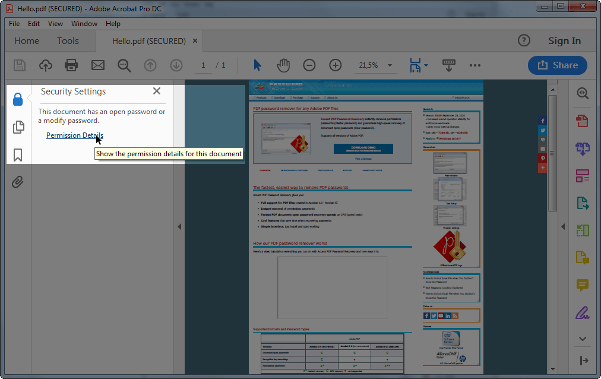Select the Hello.pdf (SECURED) document tab
This screenshot has height=379, width=601.
(x=148, y=41)
